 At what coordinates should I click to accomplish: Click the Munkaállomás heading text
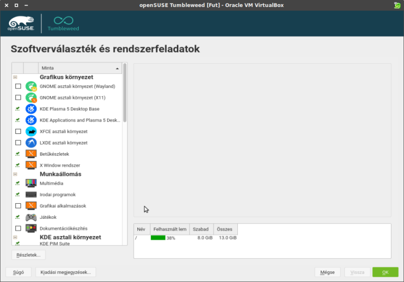coord(61,174)
